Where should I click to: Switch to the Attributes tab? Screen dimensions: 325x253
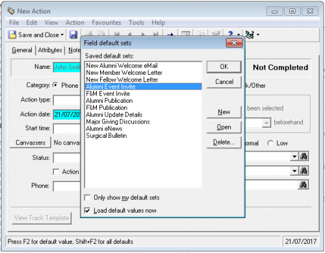50,50
